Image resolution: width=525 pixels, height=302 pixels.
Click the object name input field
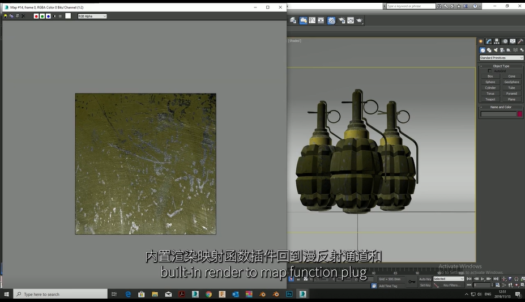(x=499, y=114)
